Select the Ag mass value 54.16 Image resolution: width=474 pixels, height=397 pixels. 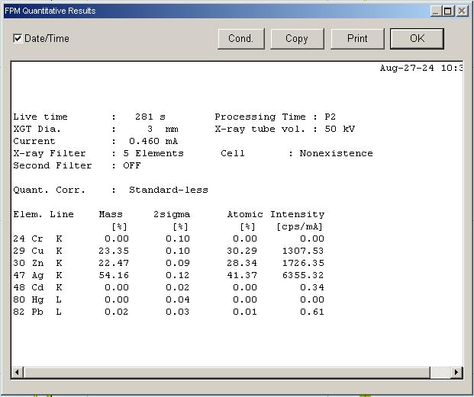[x=114, y=275]
